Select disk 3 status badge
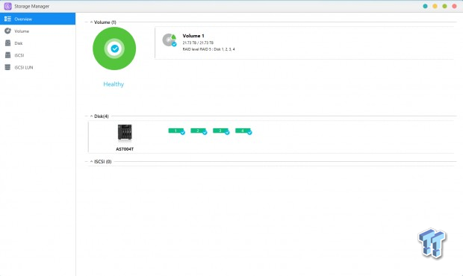 tap(221, 131)
